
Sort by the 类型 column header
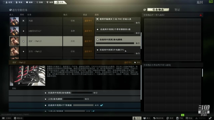(22, 15)
